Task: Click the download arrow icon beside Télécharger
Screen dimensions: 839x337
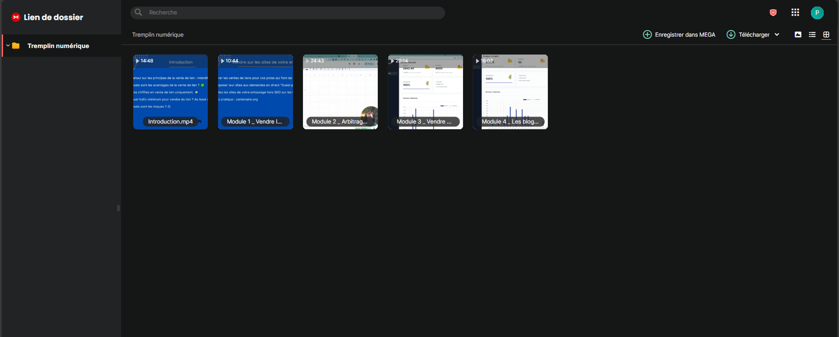Action: tap(731, 34)
